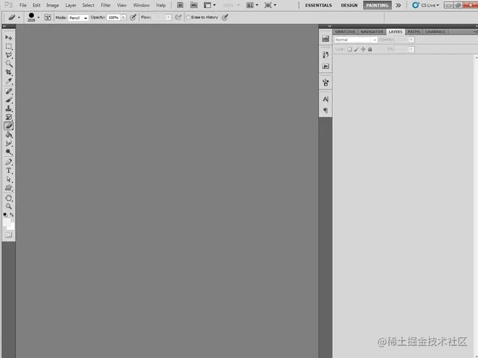Select the Lasso tool
The height and width of the screenshot is (358, 478).
tap(8, 54)
